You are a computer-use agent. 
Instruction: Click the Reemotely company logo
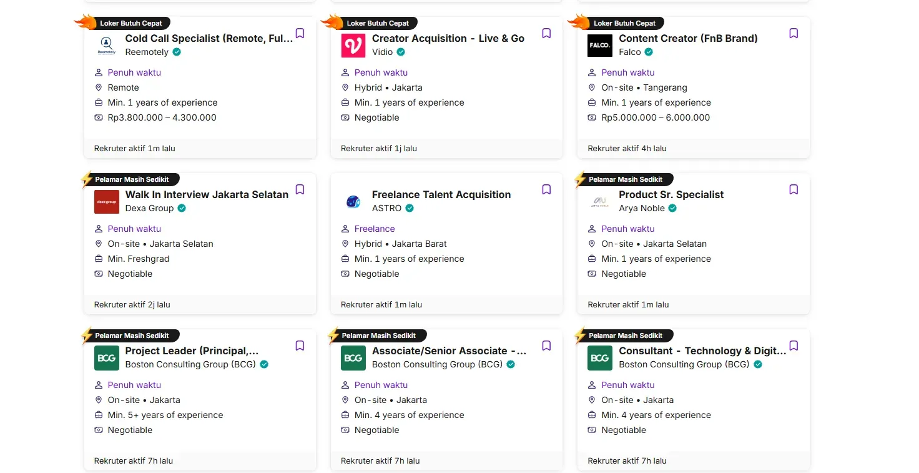[x=107, y=46]
